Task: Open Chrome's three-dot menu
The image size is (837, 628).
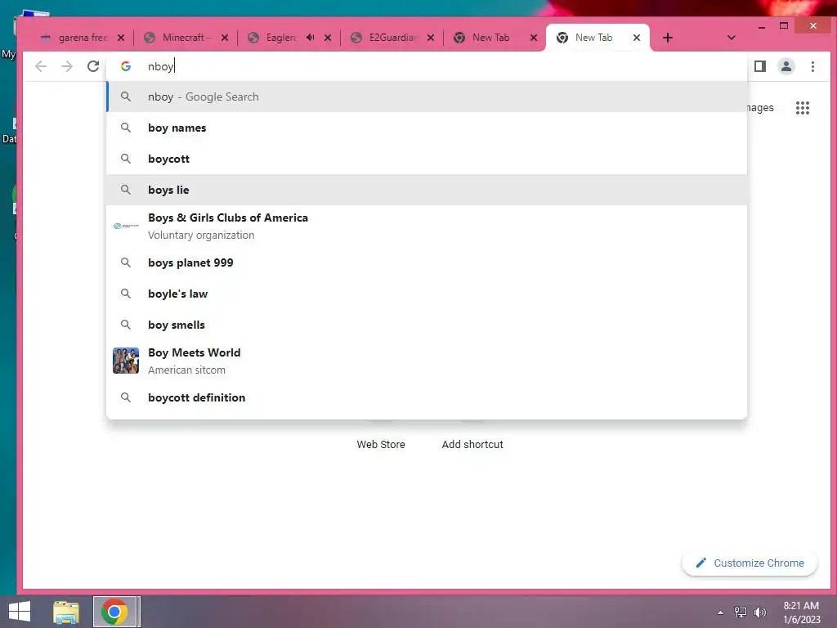Action: 812,66
